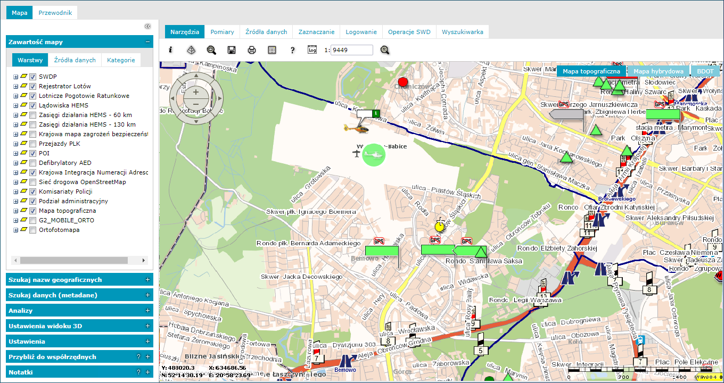
Task: Click the yellow rescue helicopter on map
Action: (356, 128)
